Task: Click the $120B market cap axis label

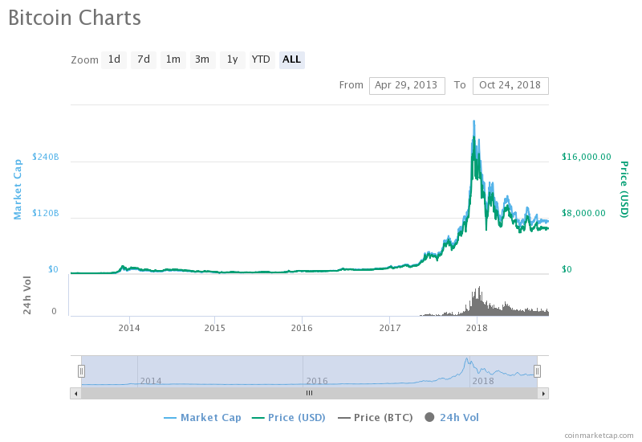Action: (46, 213)
